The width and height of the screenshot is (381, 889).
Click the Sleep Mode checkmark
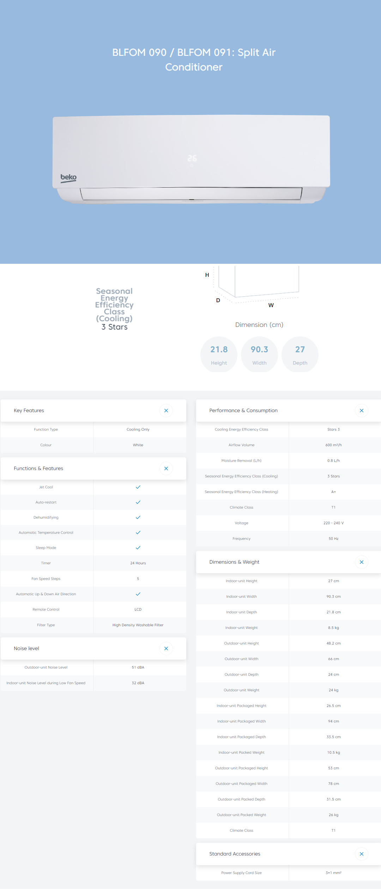(x=138, y=548)
